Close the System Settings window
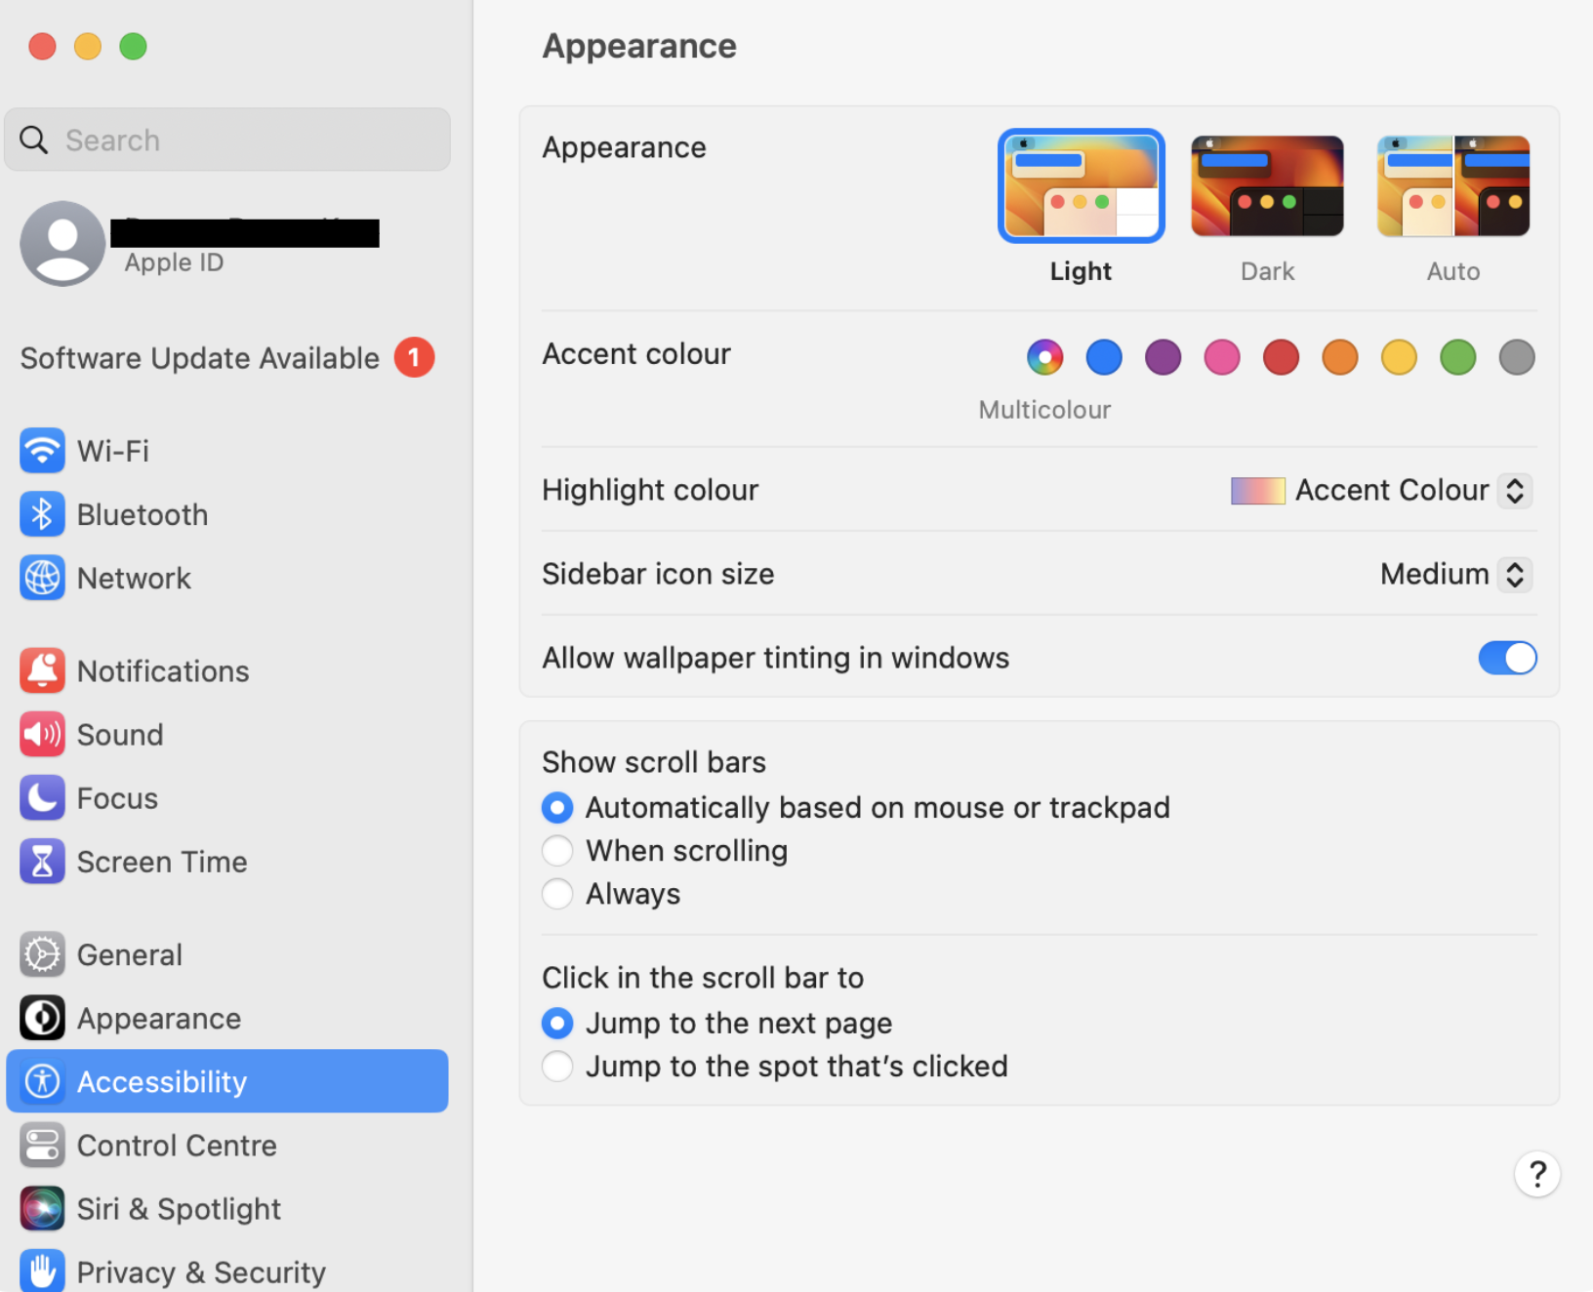This screenshot has height=1292, width=1593. pos(42,46)
